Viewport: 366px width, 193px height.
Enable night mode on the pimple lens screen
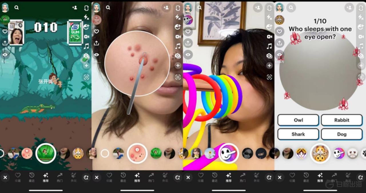pos(178,27)
